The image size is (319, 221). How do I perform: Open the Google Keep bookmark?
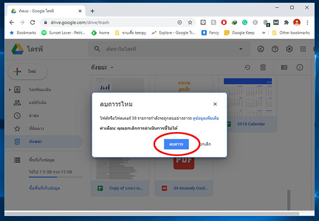(x=239, y=33)
